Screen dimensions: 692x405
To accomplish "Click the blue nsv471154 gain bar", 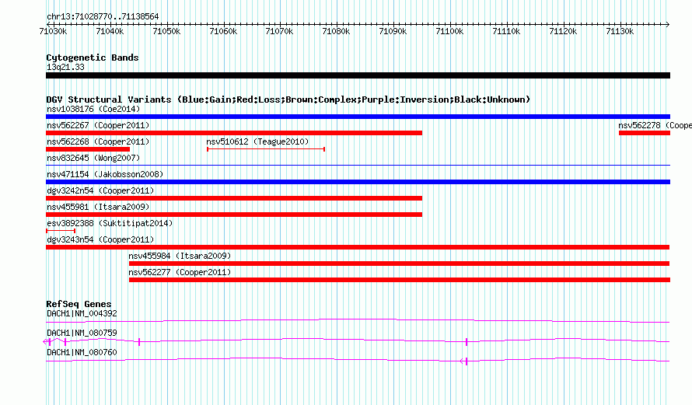I will click(x=358, y=182).
